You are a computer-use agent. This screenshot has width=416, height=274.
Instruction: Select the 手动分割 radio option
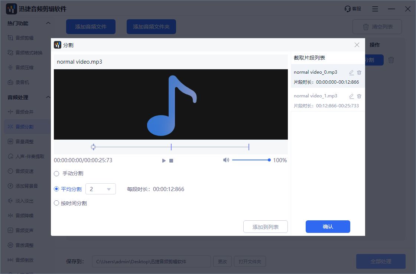(x=56, y=174)
